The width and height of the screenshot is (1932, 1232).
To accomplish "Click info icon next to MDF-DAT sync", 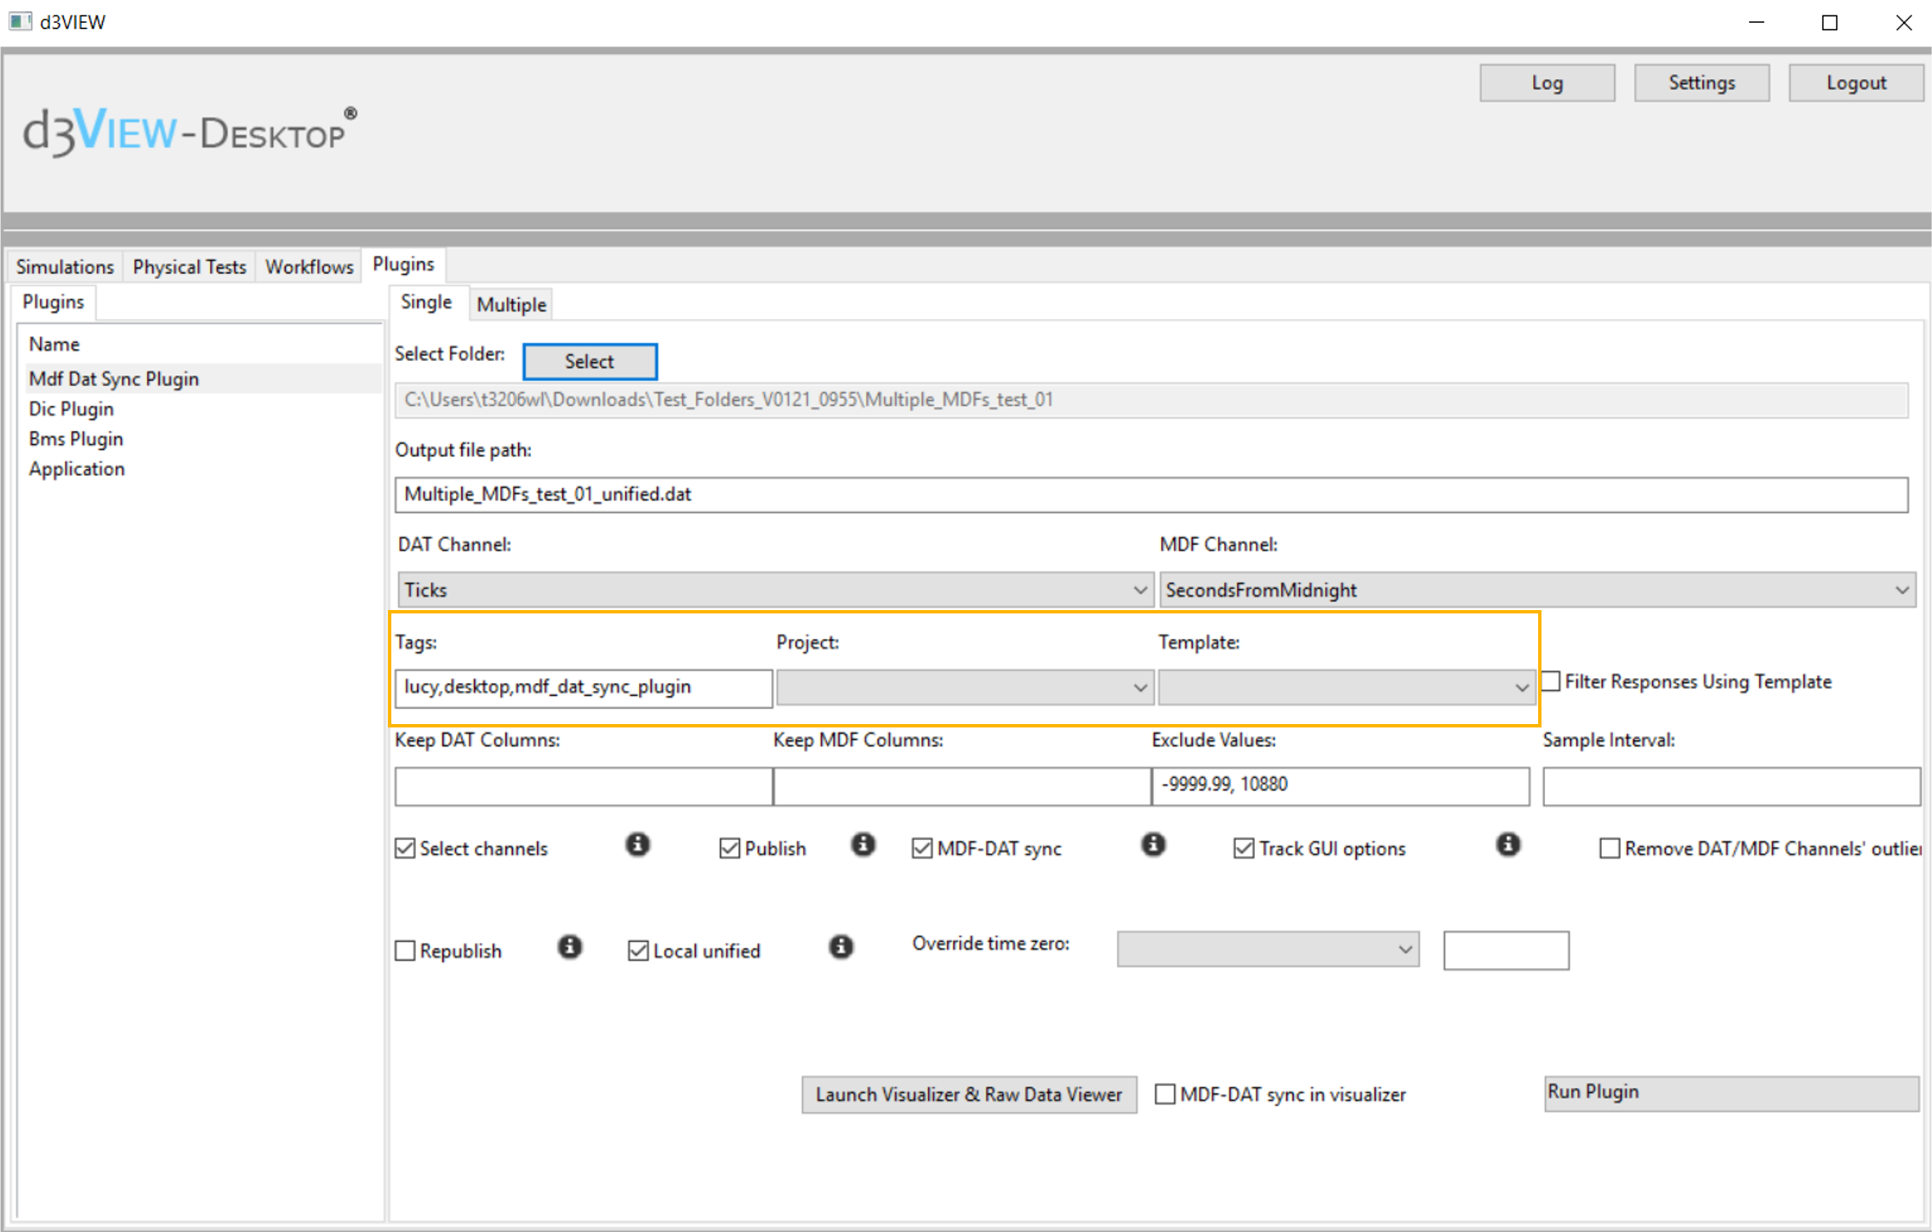I will coord(1153,845).
